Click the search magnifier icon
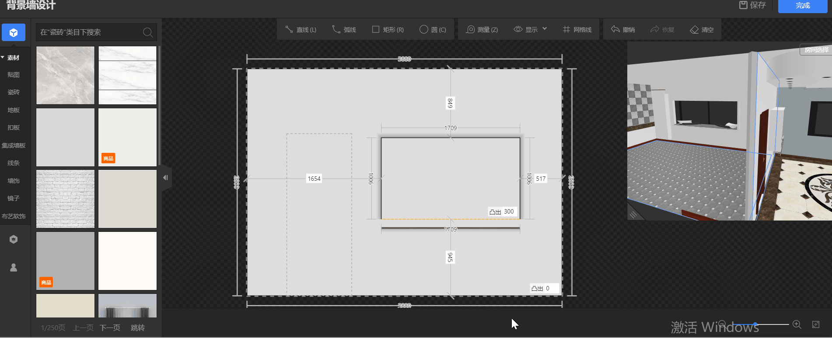832x338 pixels. pos(148,32)
